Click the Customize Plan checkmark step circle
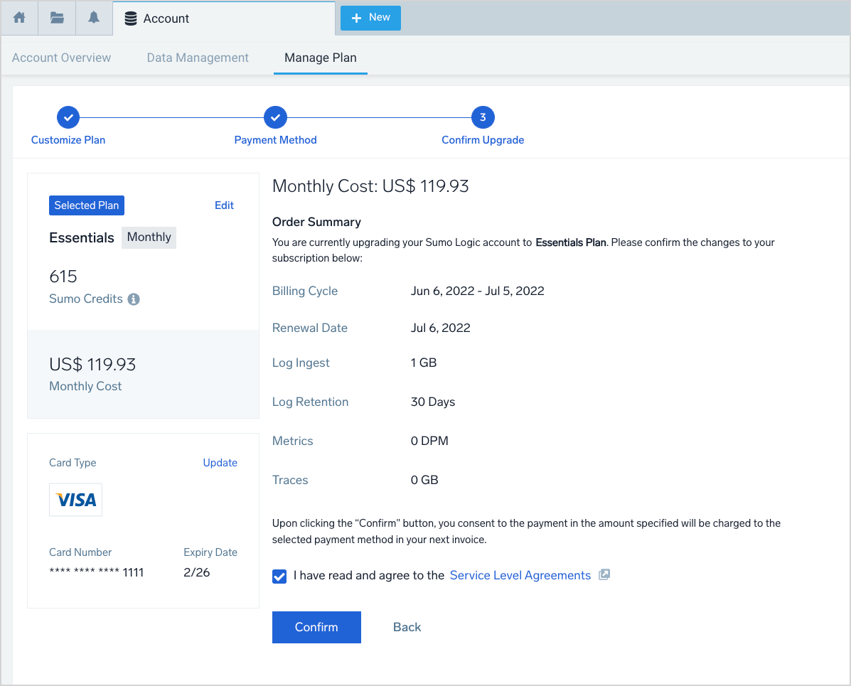Viewport: 851px width, 686px height. click(x=68, y=117)
